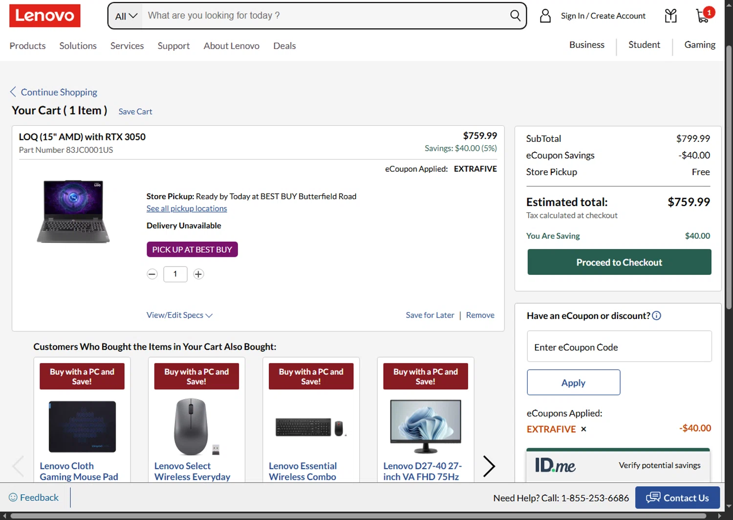
Task: Click Proceed to Checkout
Action: click(619, 262)
